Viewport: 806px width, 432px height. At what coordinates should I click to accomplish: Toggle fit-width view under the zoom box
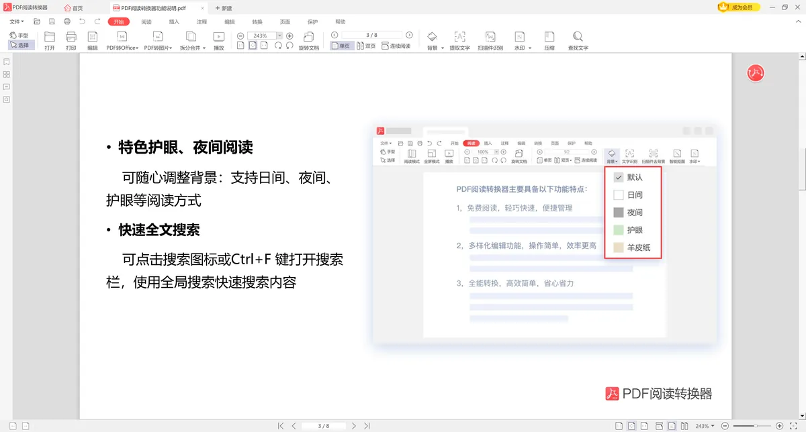pyautogui.click(x=264, y=46)
